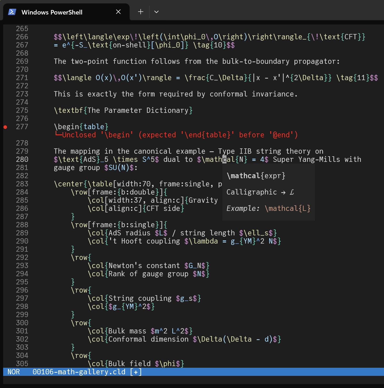Open a new tab with the plus button
This screenshot has height=388, width=384.
(141, 12)
